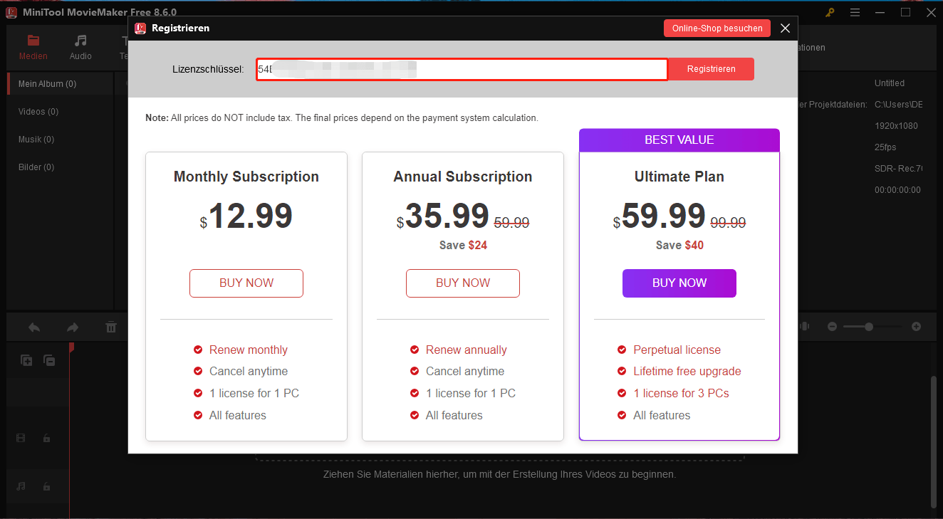Screen dimensions: 943x519
Task: Click the 25fps frame rate value
Action: point(885,147)
